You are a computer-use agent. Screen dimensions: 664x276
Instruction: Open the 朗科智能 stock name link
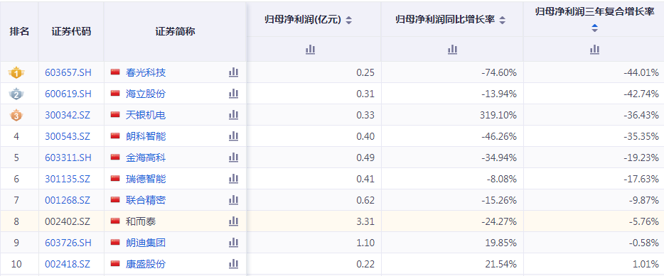(x=146, y=136)
